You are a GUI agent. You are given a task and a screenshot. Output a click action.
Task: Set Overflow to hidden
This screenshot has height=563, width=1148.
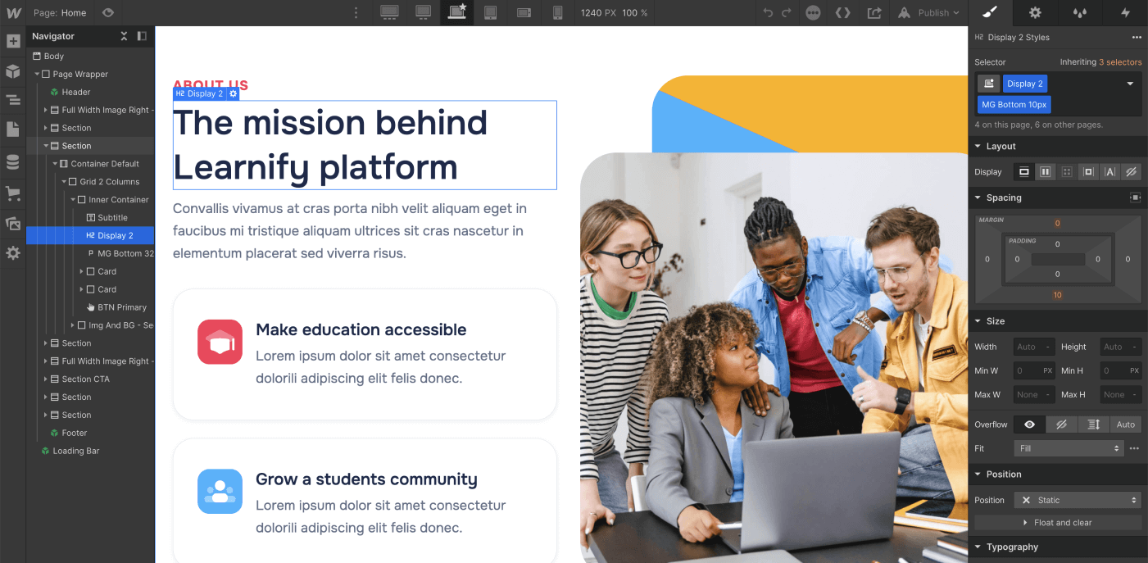click(1062, 424)
